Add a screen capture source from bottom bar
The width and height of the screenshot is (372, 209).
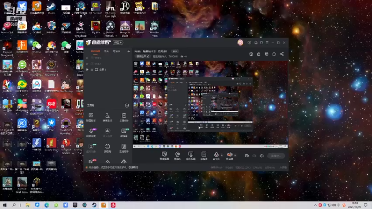click(x=165, y=156)
